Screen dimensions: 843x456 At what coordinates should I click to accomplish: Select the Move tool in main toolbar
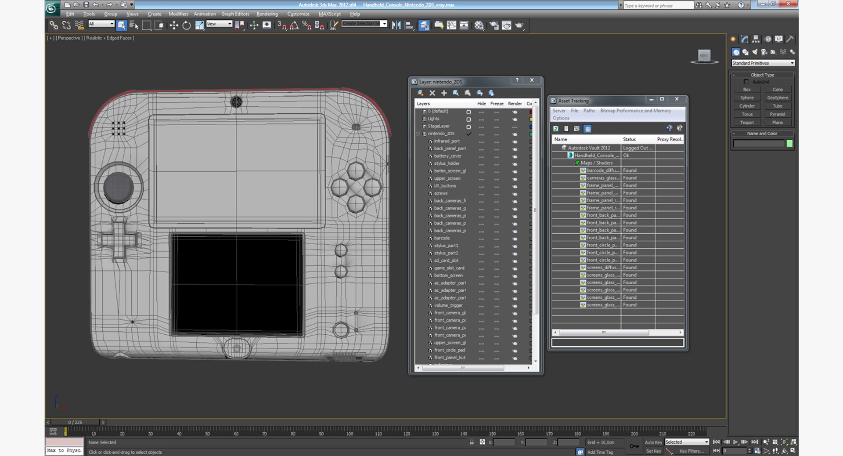point(174,25)
